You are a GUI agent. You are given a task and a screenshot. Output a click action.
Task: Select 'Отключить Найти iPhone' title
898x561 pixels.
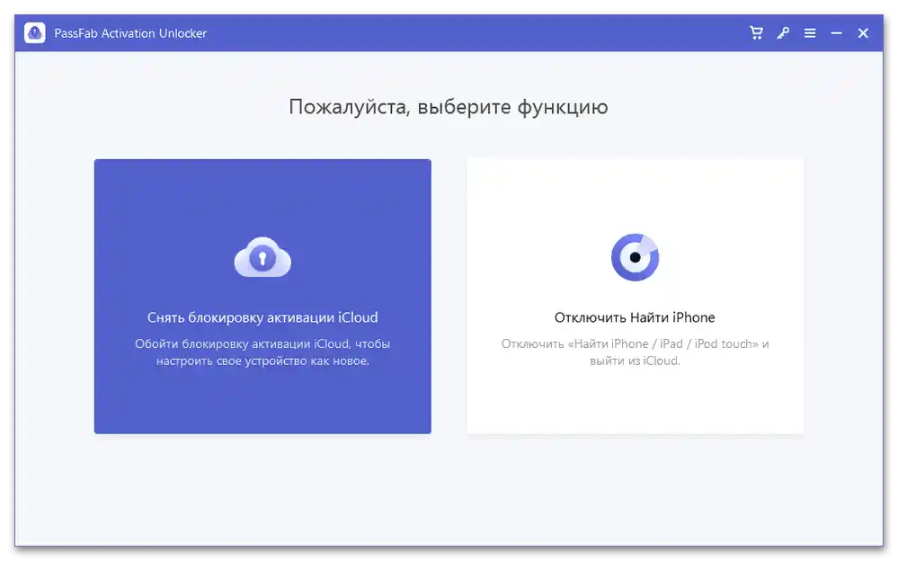click(x=635, y=317)
